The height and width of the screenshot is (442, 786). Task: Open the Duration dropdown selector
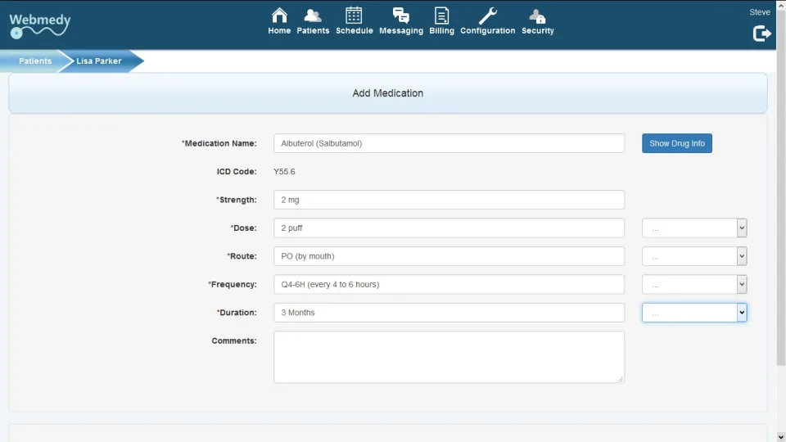point(694,313)
